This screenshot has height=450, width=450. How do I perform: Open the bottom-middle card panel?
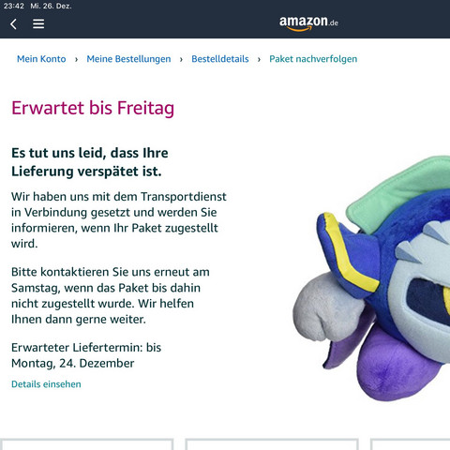[x=272, y=444]
